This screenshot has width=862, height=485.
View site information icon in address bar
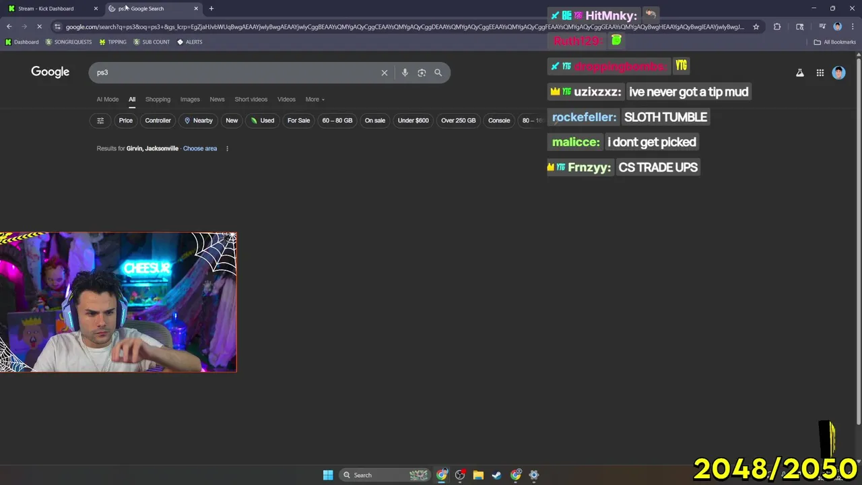pyautogui.click(x=57, y=27)
